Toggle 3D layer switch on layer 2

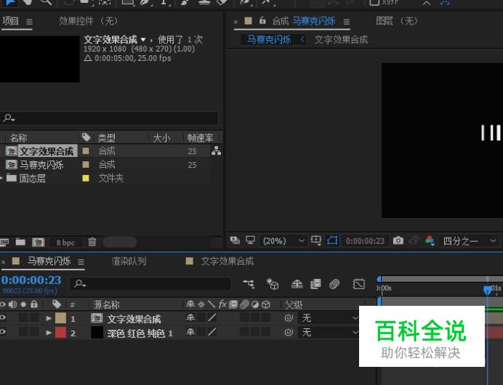(265, 332)
